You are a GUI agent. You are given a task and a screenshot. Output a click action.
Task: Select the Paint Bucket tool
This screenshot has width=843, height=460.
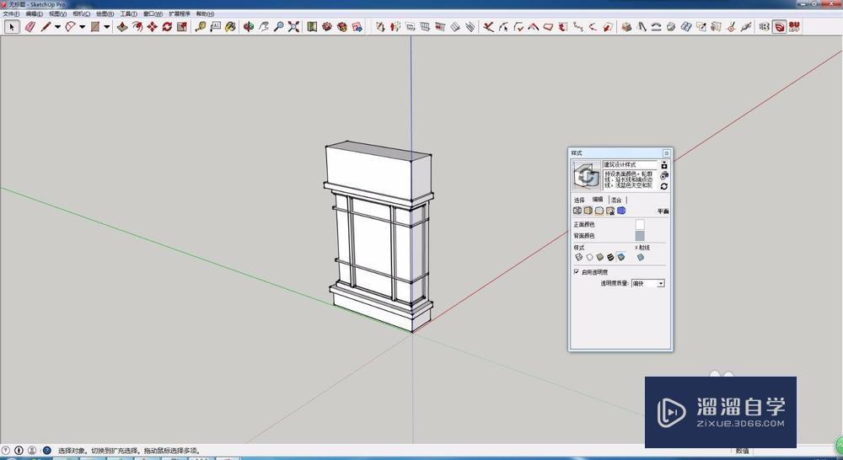click(231, 26)
